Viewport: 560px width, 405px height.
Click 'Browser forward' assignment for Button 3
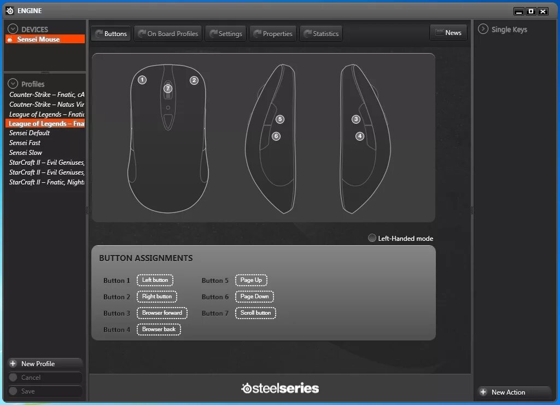[162, 313]
